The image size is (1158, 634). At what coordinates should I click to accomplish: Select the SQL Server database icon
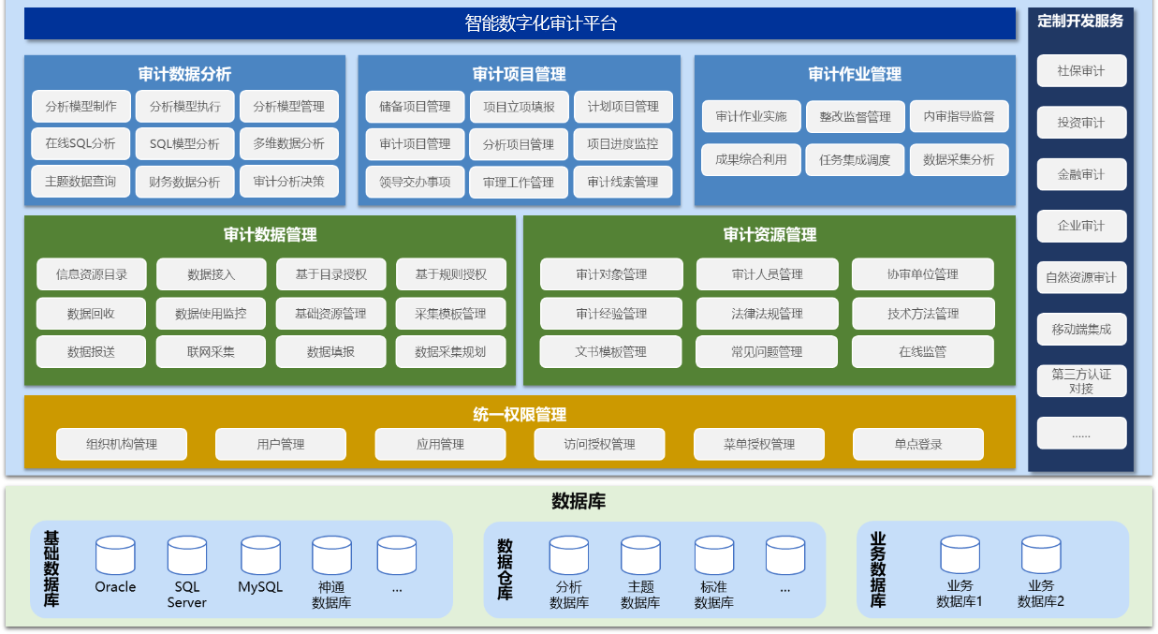point(187,555)
